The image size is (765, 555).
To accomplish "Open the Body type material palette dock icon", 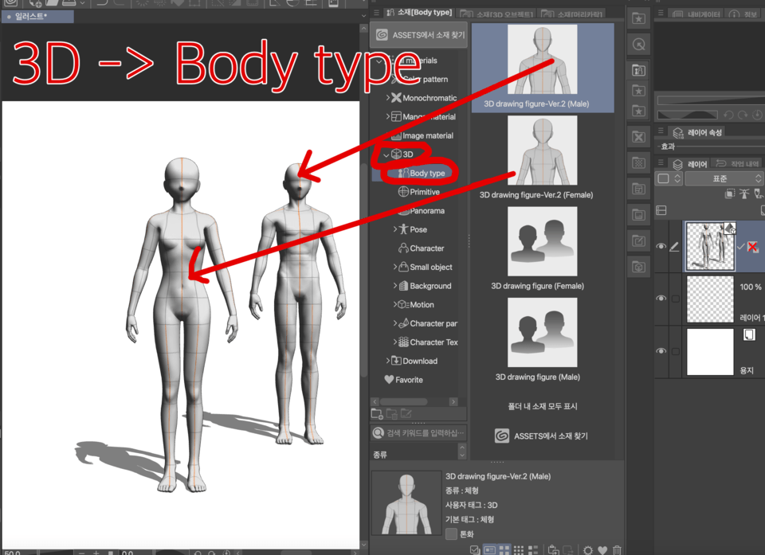I will [638, 71].
